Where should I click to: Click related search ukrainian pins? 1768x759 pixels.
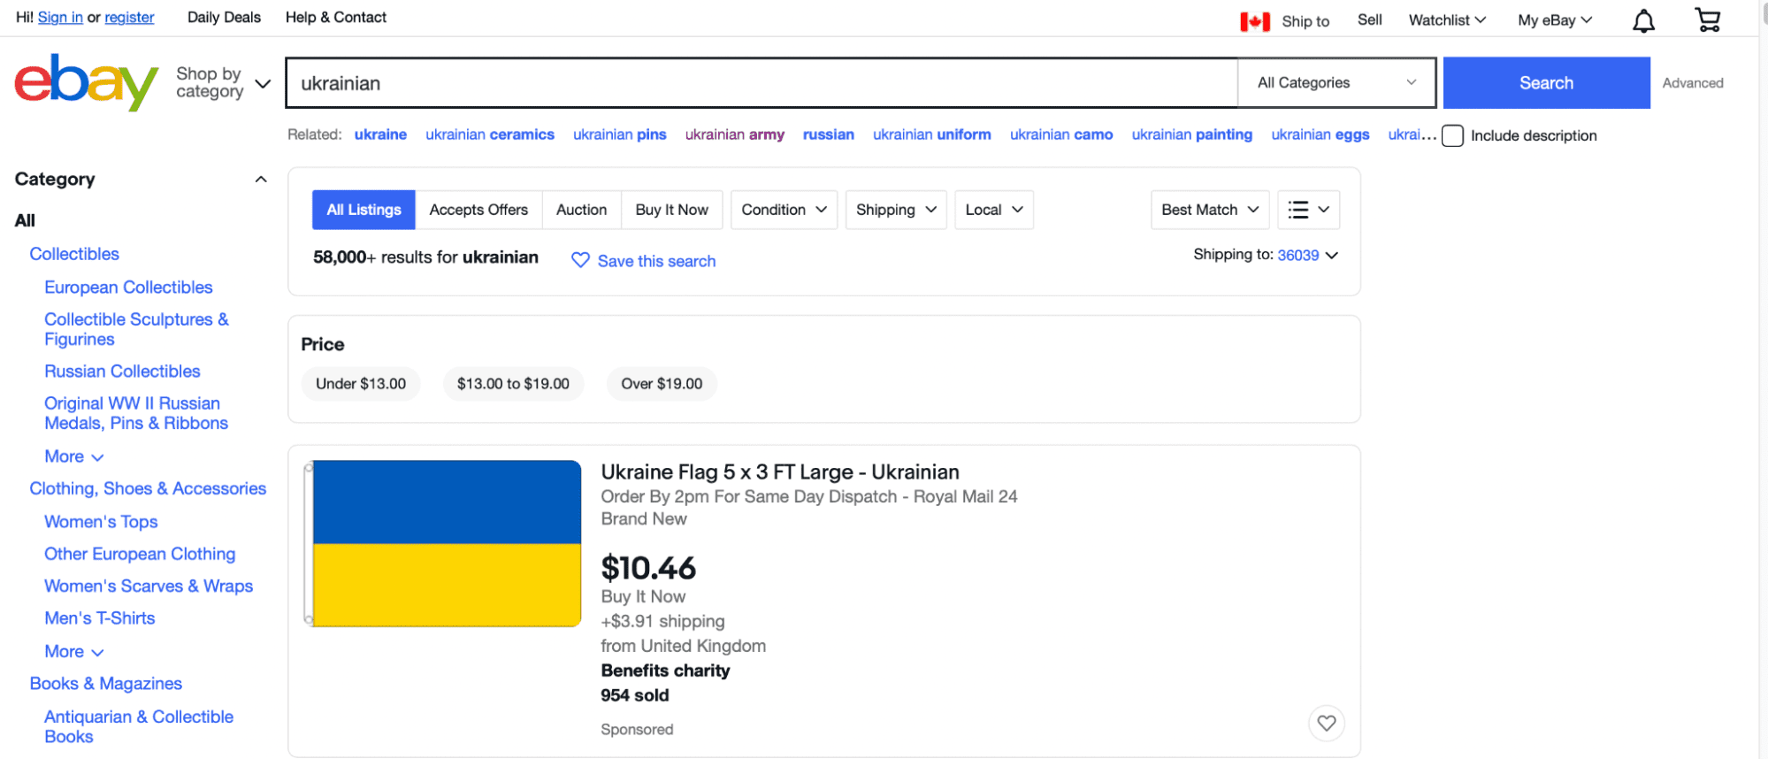[619, 134]
